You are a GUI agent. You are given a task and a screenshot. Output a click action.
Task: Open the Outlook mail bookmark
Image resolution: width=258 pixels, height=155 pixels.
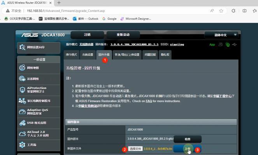pyautogui.click(x=86, y=19)
